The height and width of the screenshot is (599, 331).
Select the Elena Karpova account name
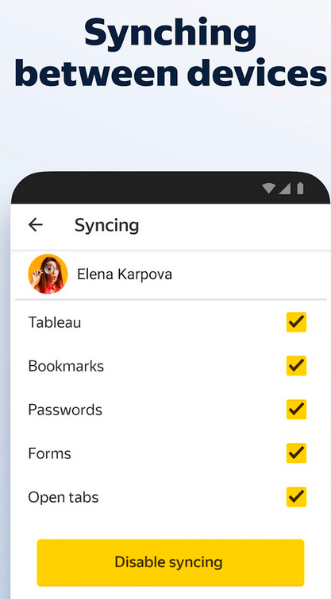click(125, 274)
